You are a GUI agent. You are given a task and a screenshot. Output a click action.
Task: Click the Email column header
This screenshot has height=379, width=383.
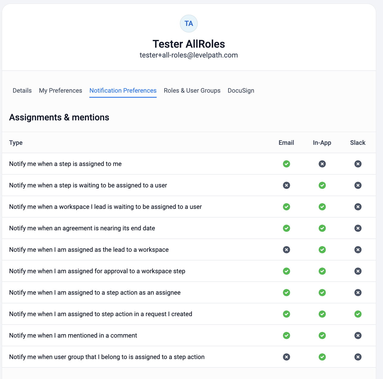pyautogui.click(x=286, y=143)
